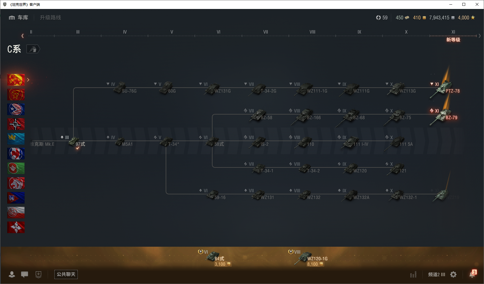
Task: Select the USA nation flag
Action: click(16, 109)
